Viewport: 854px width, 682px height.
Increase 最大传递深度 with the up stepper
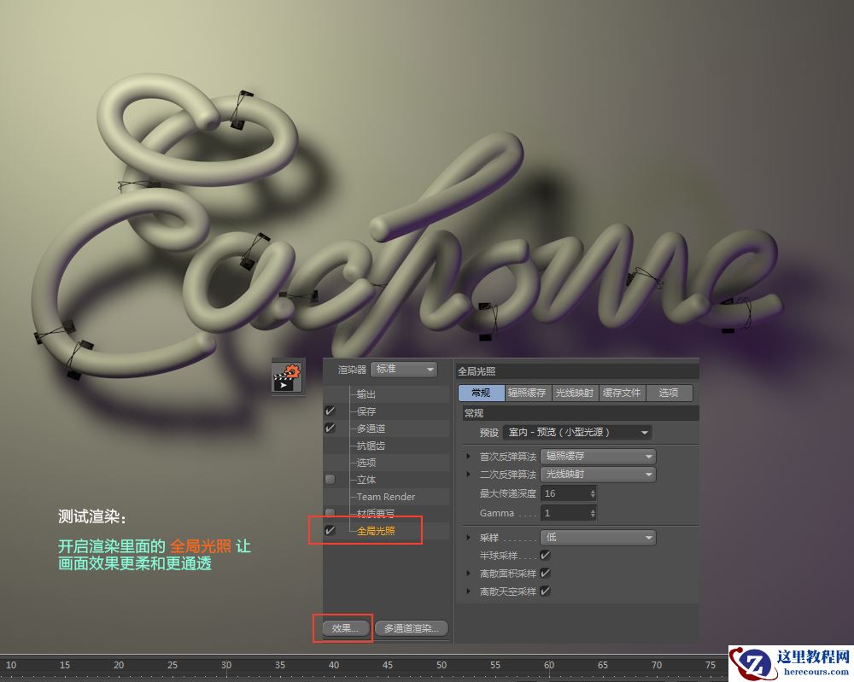592,489
